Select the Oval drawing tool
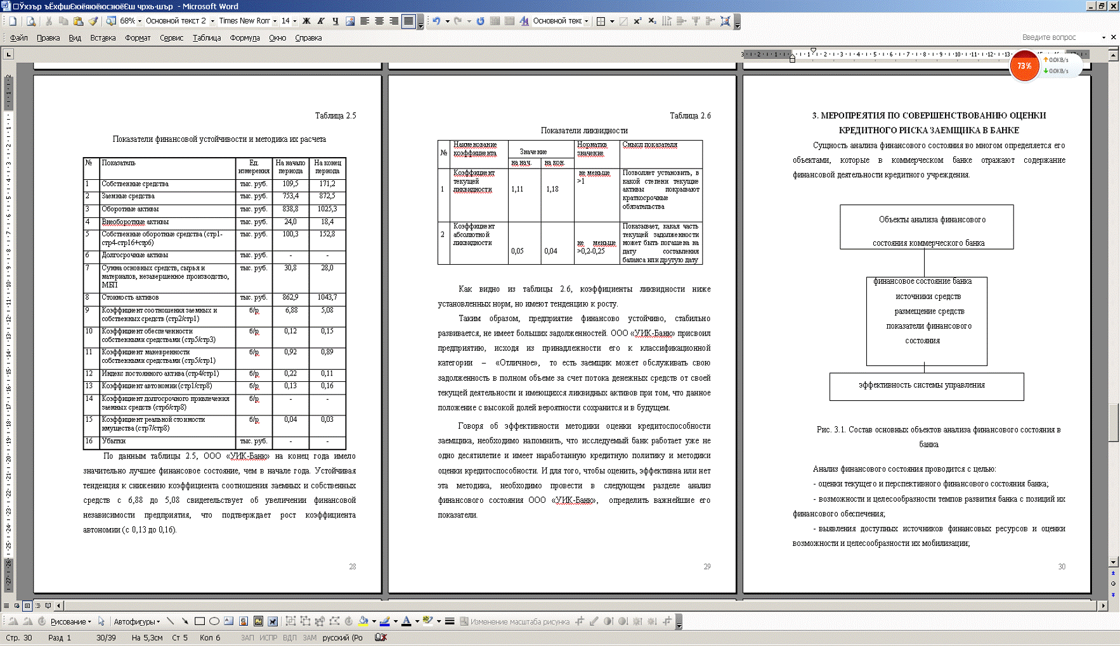This screenshot has height=646, width=1120. [x=214, y=621]
